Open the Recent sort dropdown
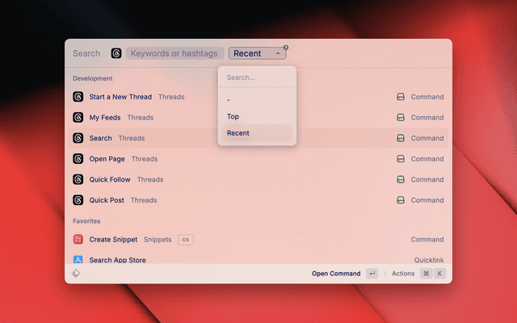 click(257, 53)
